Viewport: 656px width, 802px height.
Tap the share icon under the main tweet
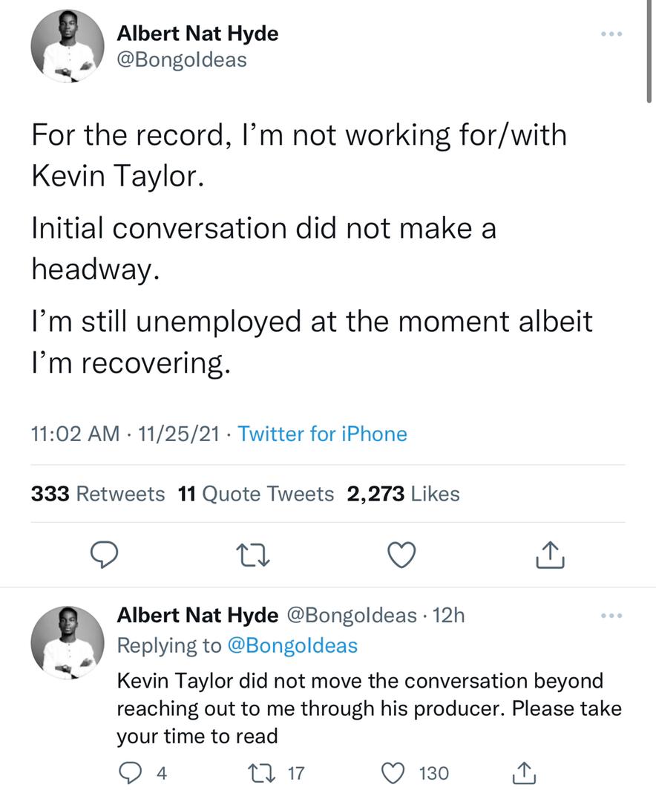tap(550, 555)
